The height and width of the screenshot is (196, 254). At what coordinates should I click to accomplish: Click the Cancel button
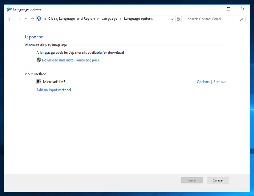tap(218, 180)
